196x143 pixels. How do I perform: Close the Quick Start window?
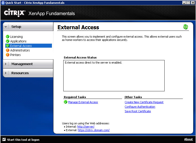point(193,3)
